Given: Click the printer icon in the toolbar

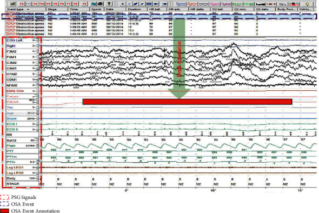Looking at the screenshot, I should [100, 4].
